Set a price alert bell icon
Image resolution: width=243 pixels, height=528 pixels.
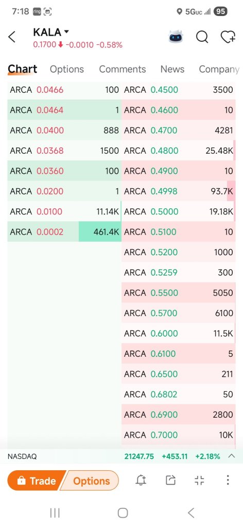point(141,480)
